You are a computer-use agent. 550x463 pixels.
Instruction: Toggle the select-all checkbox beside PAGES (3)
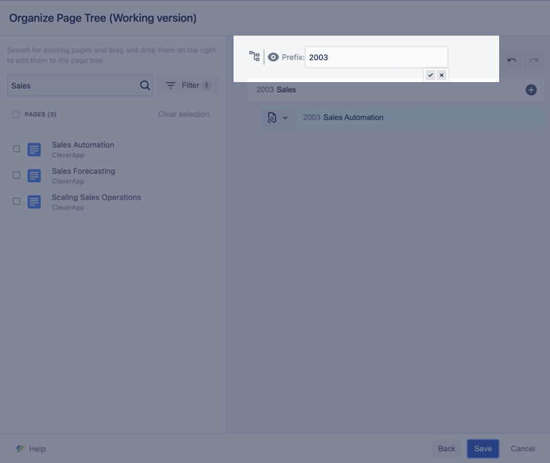click(16, 114)
